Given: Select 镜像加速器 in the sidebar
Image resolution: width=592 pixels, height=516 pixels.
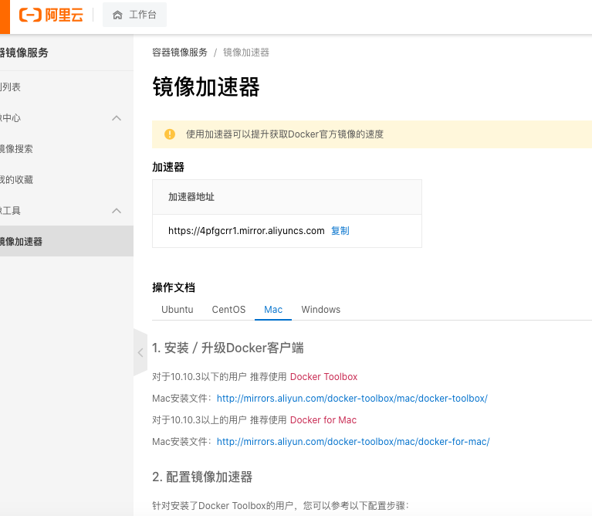Looking at the screenshot, I should click(66, 241).
